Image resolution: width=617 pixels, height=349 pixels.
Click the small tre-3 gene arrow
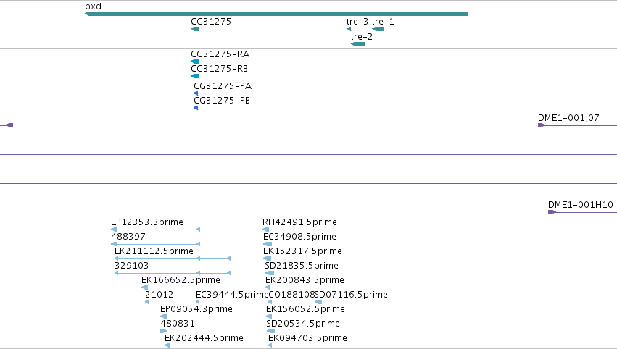[349, 29]
